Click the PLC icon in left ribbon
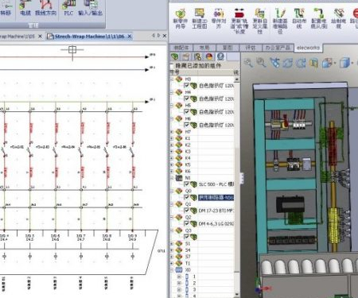The height and width of the screenshot is (298, 358). coord(68,8)
